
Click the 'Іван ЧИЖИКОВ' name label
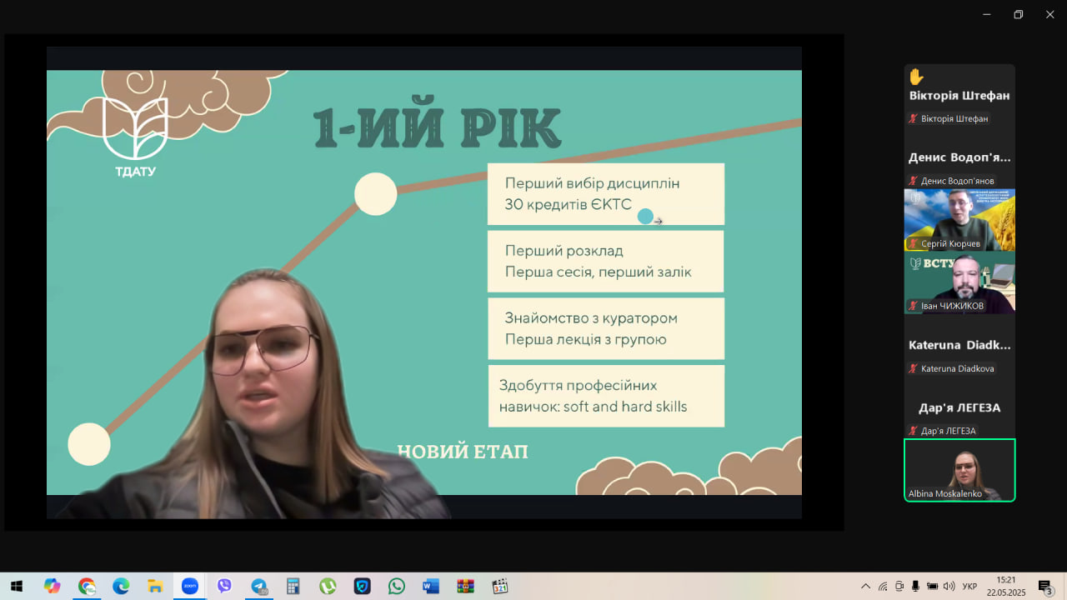tap(952, 306)
